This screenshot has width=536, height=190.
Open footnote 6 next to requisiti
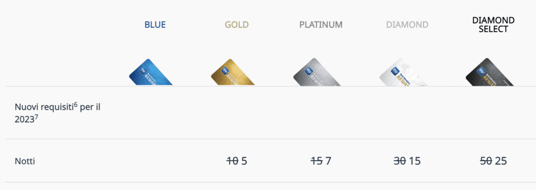pos(76,105)
